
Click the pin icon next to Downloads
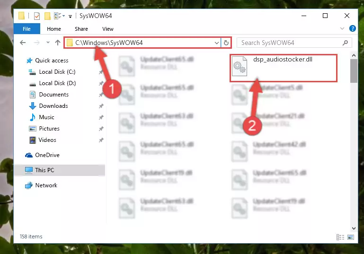[x=101, y=106]
